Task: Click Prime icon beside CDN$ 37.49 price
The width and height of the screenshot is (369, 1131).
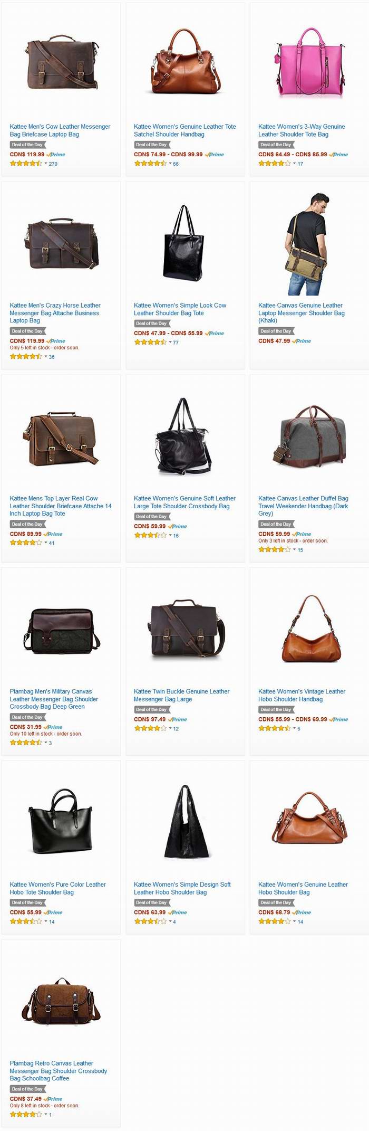Action: click(53, 1099)
